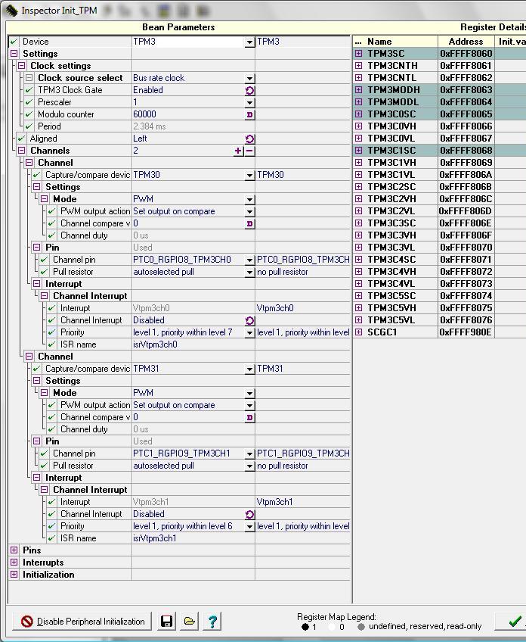The width and height of the screenshot is (526, 642).
Task: Open TPM30 Mode PWM dropdown
Action: (249, 199)
